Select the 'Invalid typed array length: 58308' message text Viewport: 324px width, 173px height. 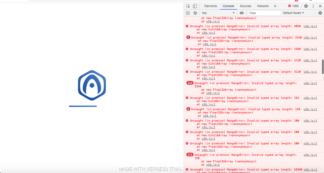click(275, 170)
